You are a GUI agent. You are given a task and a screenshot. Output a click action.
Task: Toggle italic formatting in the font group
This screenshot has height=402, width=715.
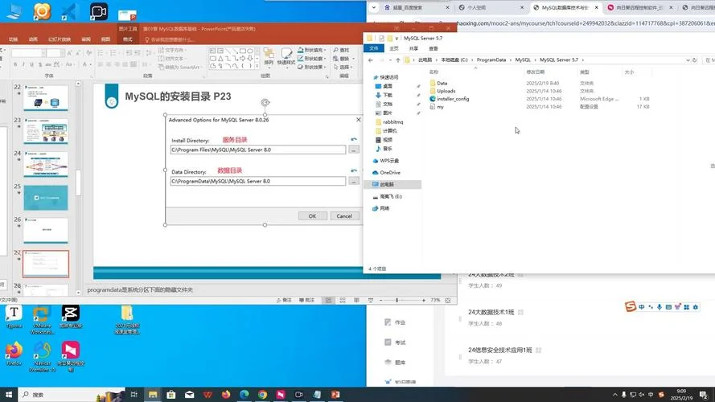(x=23, y=64)
